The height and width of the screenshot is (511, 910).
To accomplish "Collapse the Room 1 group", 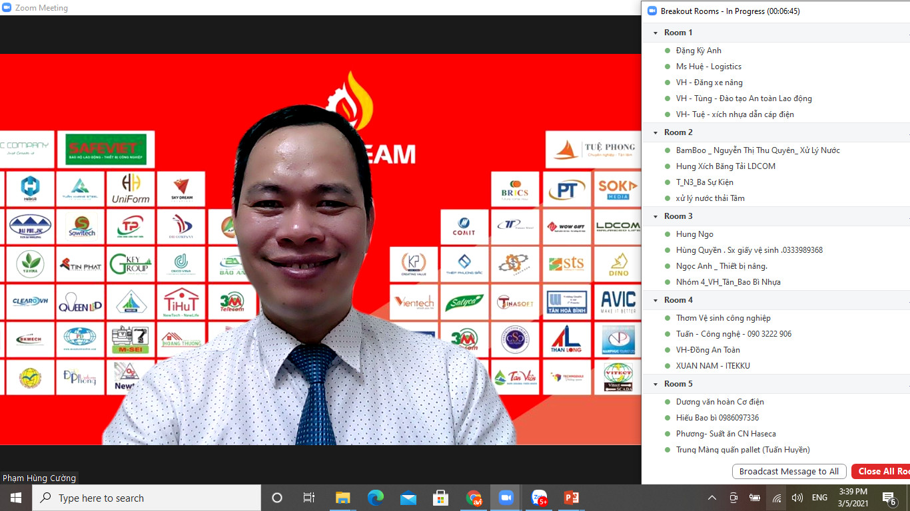I will click(656, 33).
